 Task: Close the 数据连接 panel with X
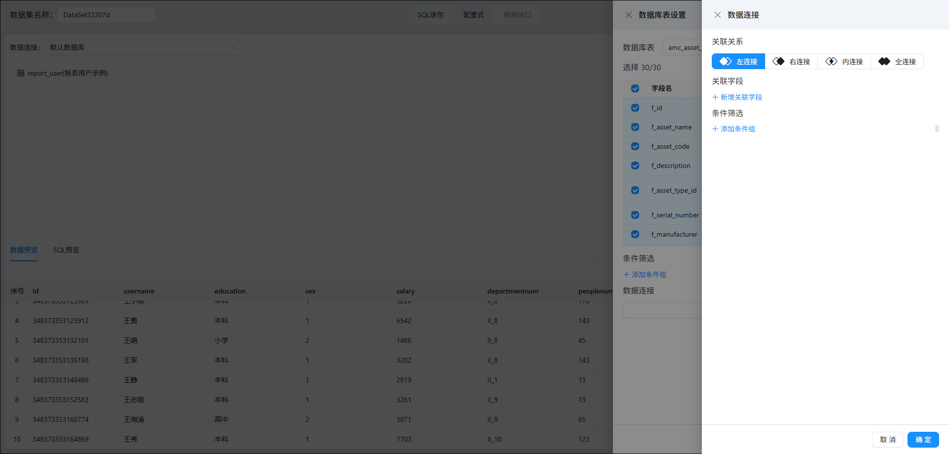[718, 15]
